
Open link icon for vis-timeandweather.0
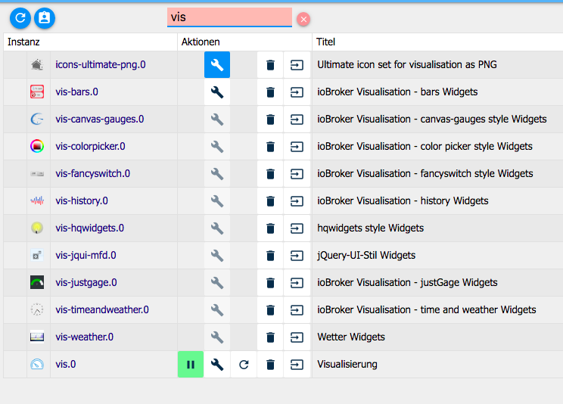tap(297, 310)
